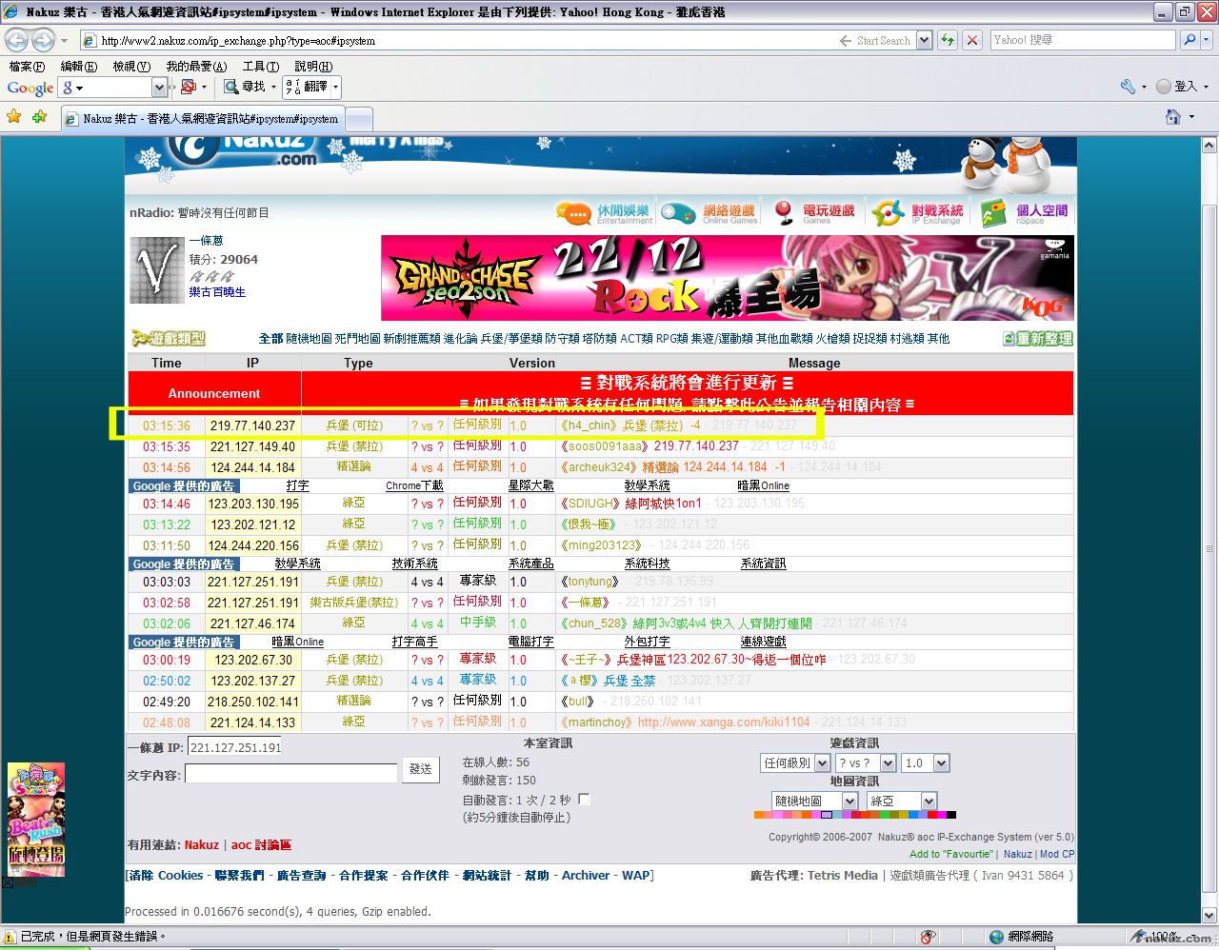Pick the red color swatch in message palette
This screenshot has height=950, width=1219.
[x=932, y=815]
